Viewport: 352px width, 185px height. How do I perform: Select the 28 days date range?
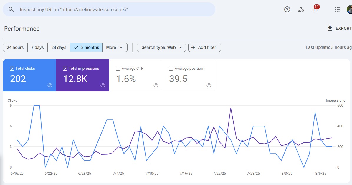click(x=58, y=47)
